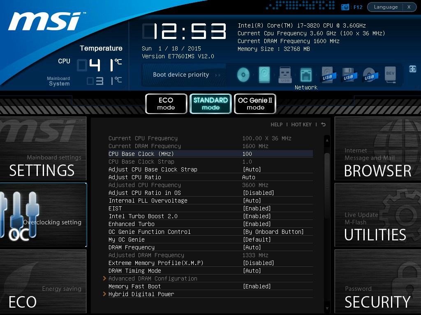Open the SECURITY password section
This screenshot has width=421, height=315.
click(378, 281)
